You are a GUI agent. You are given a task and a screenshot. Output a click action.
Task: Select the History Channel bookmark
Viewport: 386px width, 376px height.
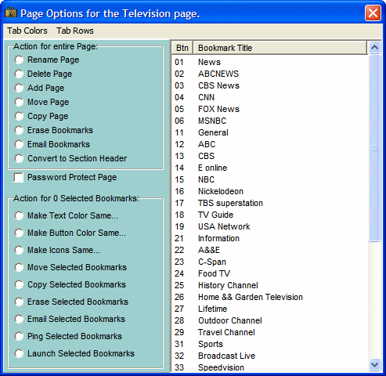270,285
